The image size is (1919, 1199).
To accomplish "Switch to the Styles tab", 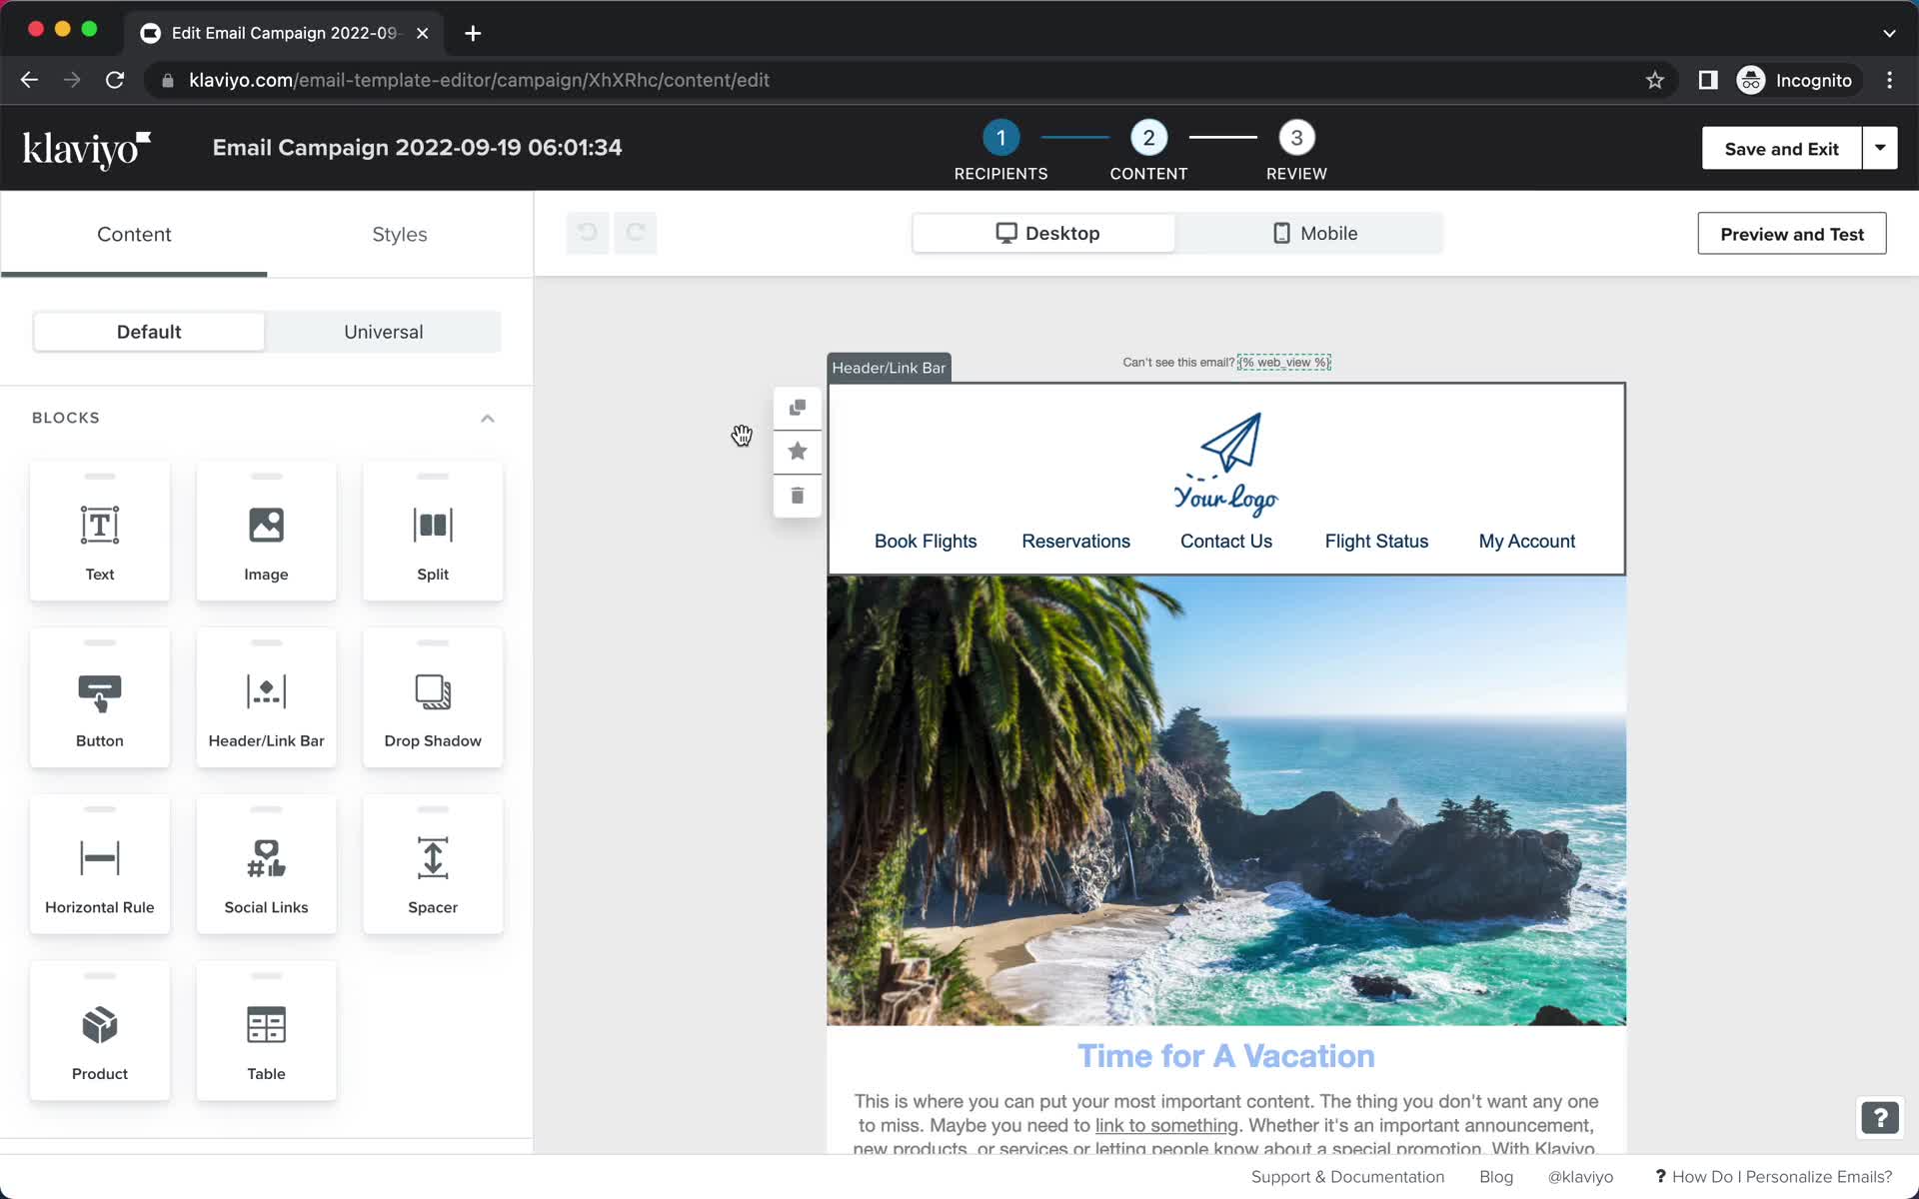I will click(399, 234).
